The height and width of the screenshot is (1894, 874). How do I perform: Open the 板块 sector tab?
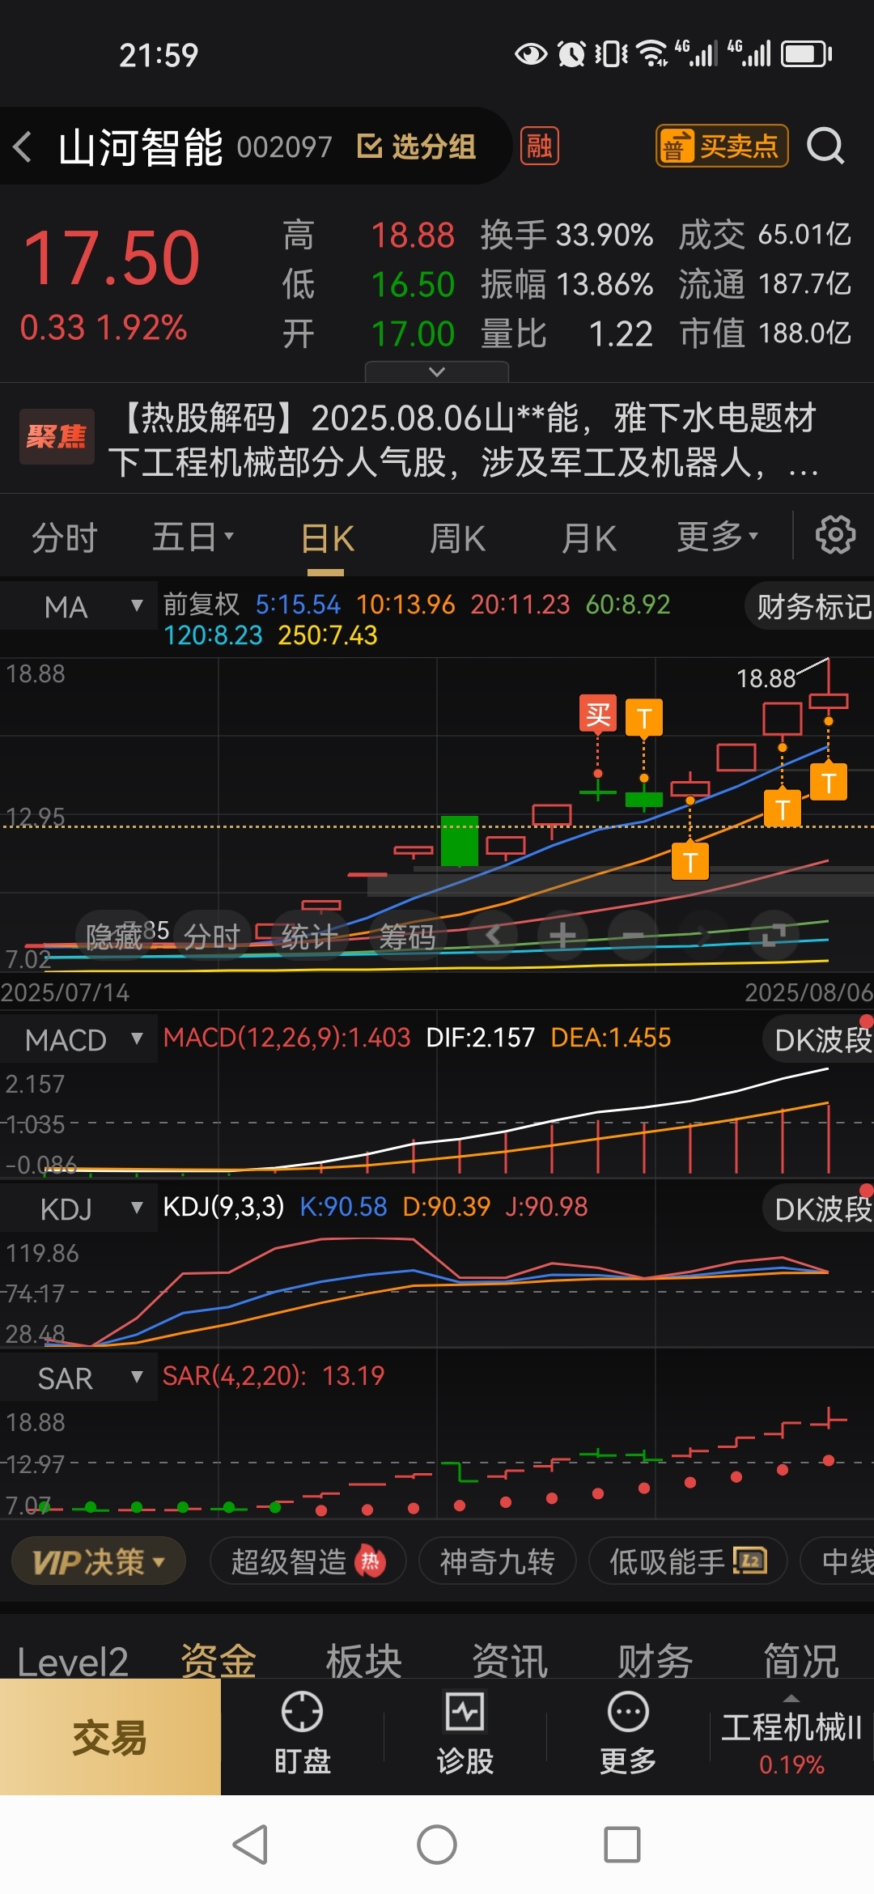click(364, 1661)
